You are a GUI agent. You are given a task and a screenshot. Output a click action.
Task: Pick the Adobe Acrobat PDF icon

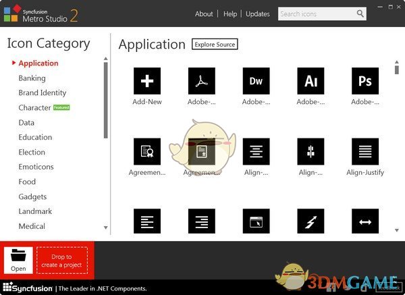(x=201, y=81)
